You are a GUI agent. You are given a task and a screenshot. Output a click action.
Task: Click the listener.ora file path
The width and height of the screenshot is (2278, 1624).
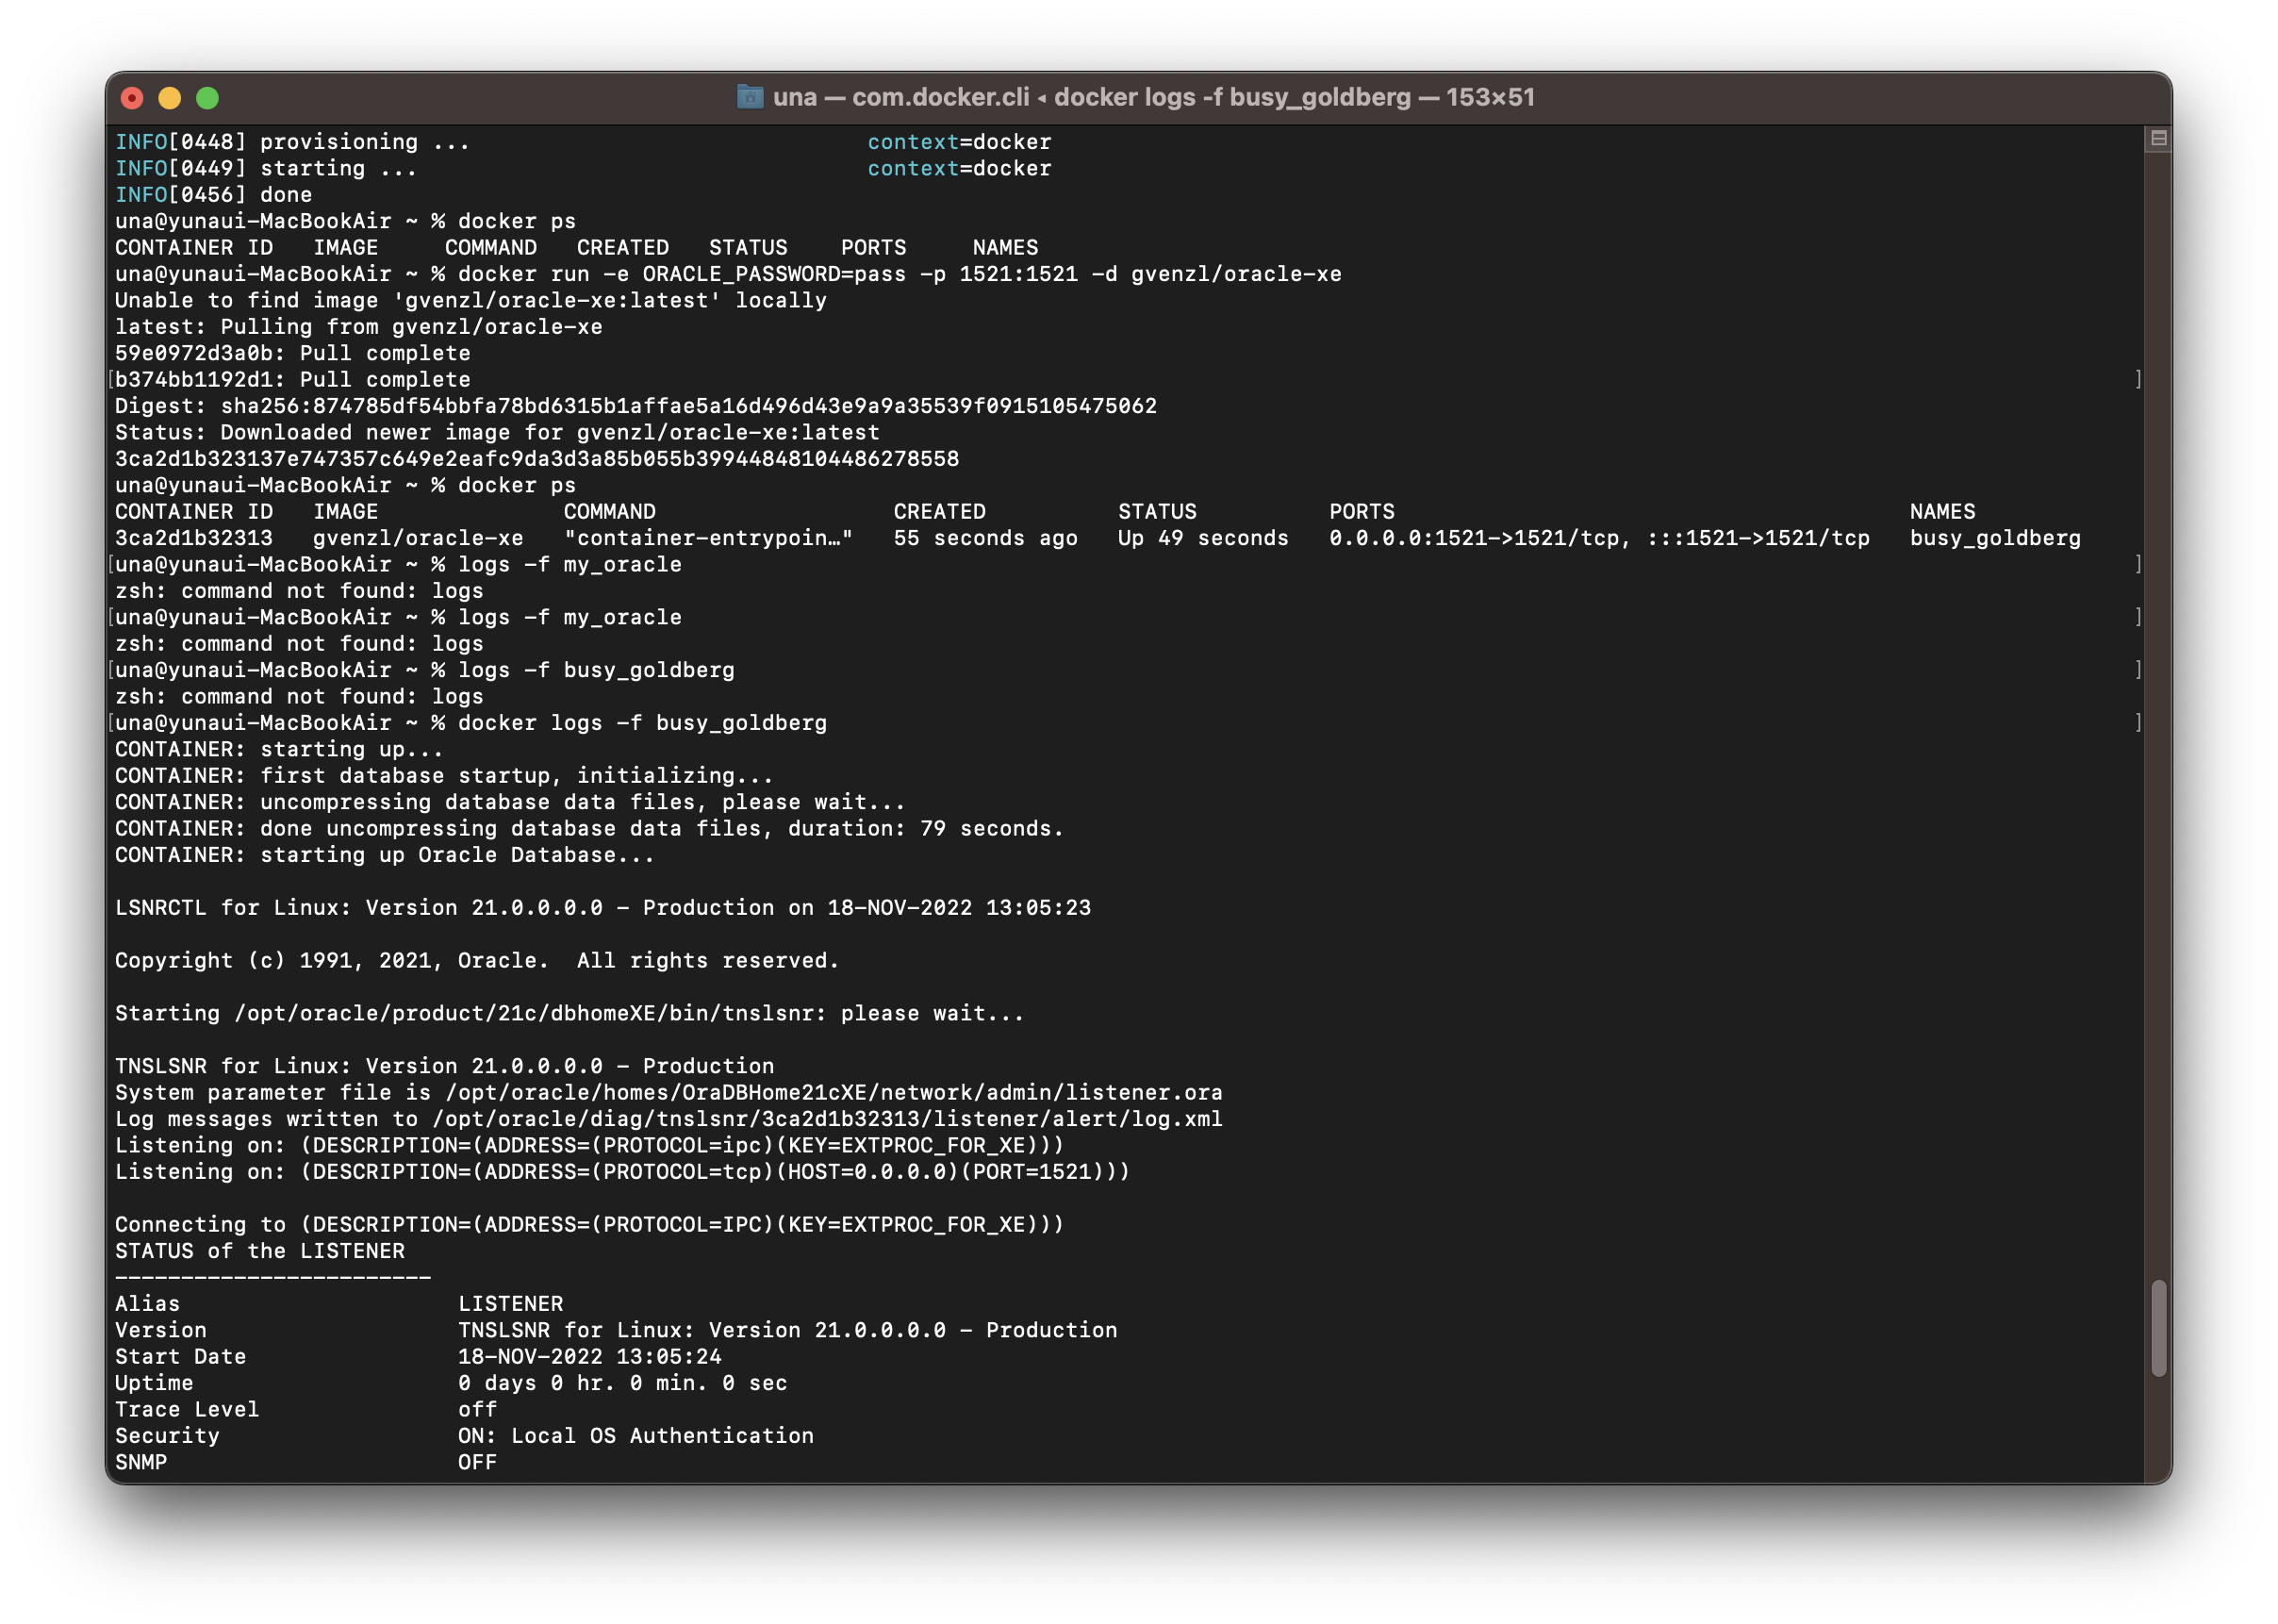834,1092
